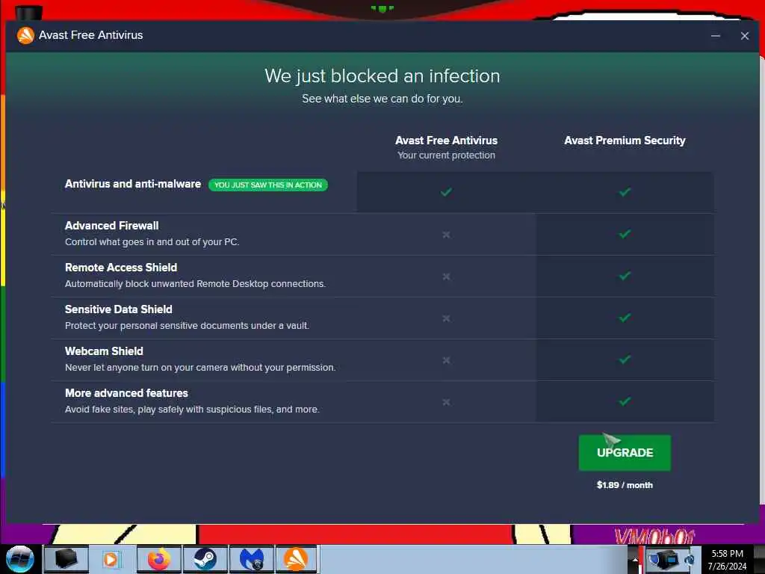The width and height of the screenshot is (765, 574).
Task: Open Steam from the taskbar
Action: (205, 559)
